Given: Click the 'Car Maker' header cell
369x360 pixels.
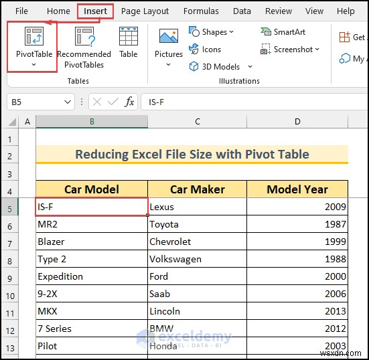Looking at the screenshot, I should [197, 189].
